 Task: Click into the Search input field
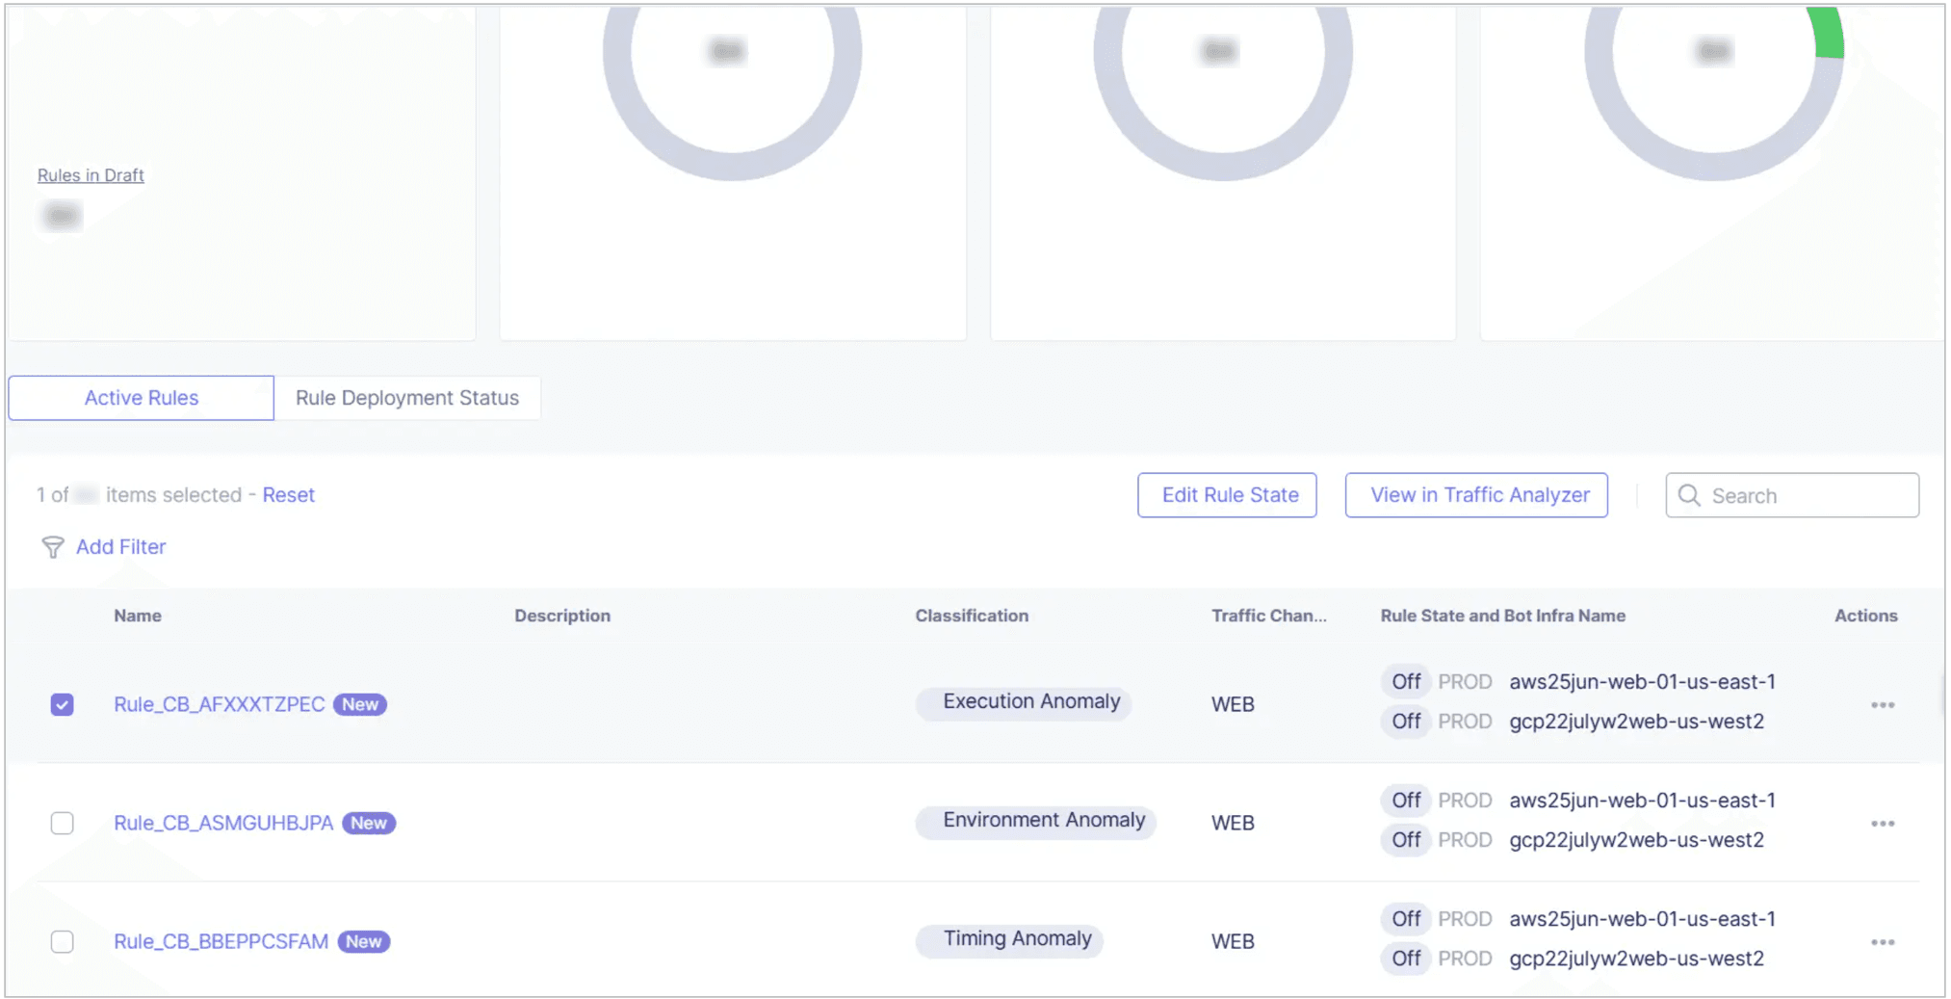(1791, 495)
